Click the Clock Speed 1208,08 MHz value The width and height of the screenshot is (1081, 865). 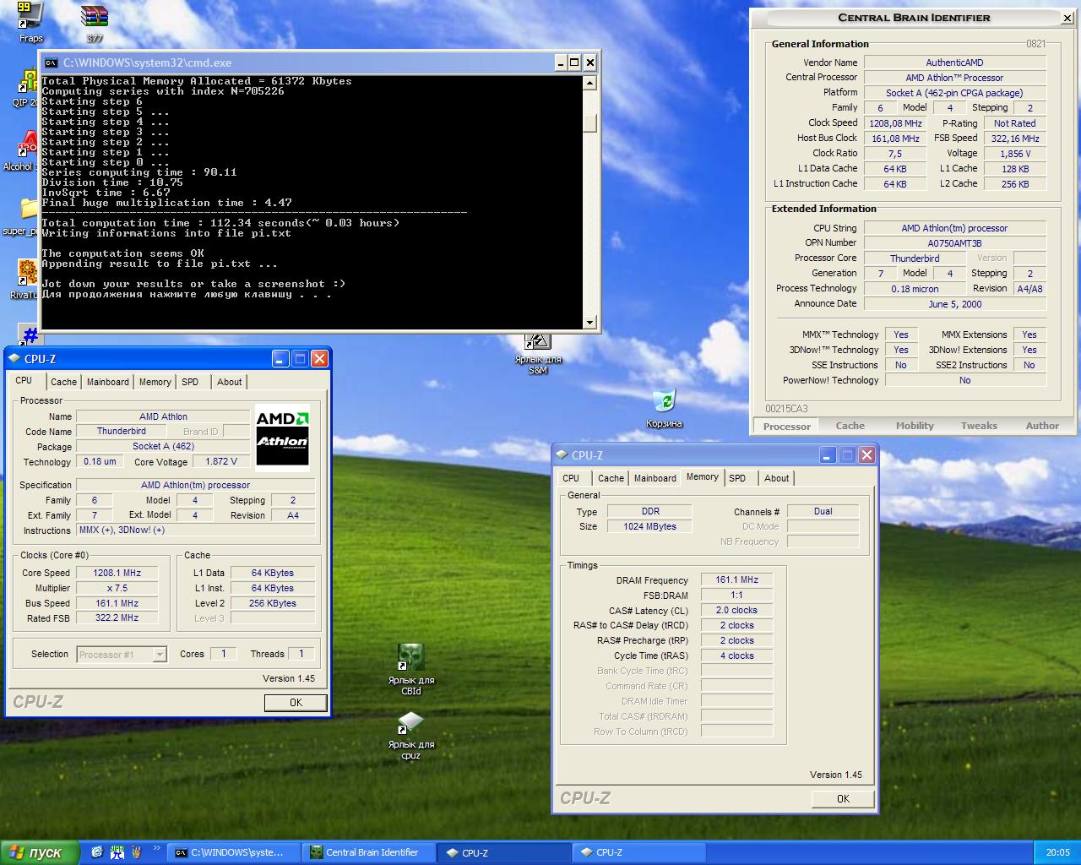click(x=895, y=123)
